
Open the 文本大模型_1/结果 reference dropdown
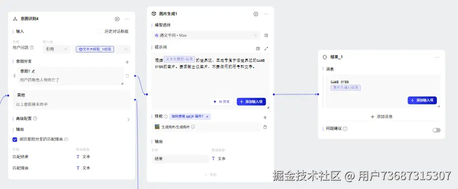point(102,49)
